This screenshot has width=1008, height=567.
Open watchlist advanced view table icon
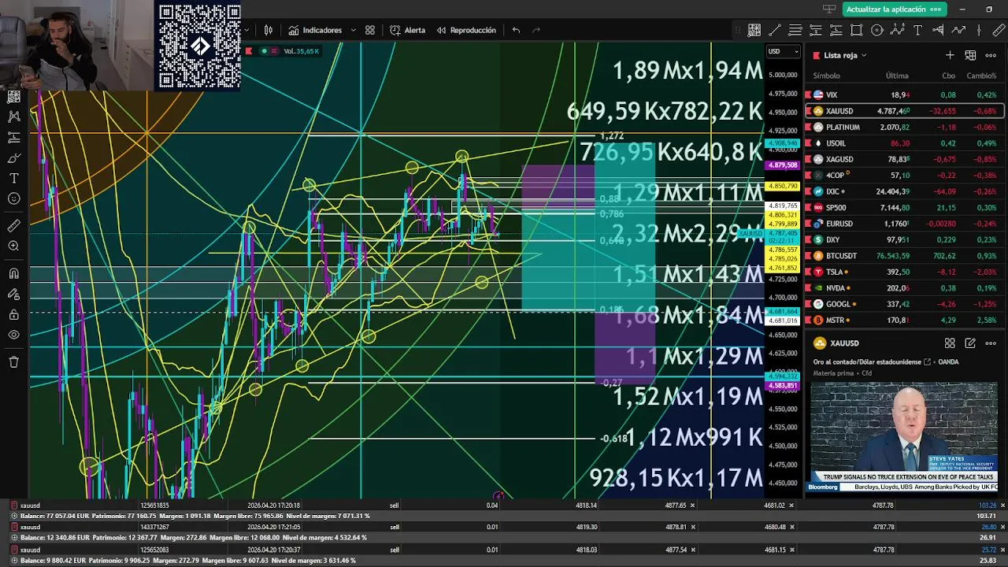point(970,55)
